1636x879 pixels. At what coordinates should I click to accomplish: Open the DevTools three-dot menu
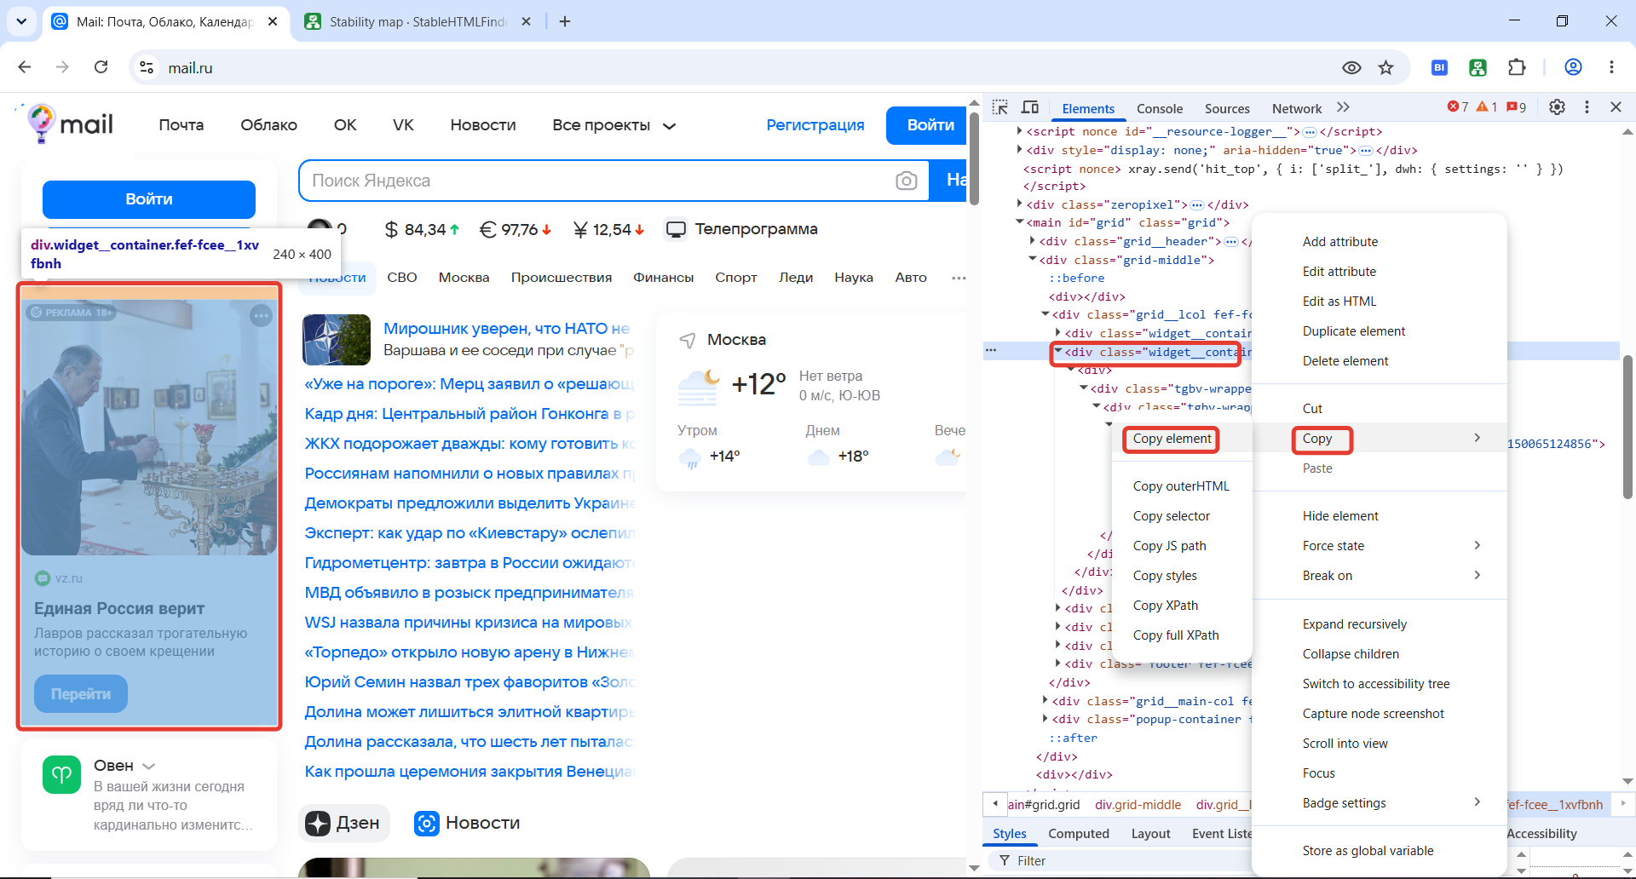1587,107
